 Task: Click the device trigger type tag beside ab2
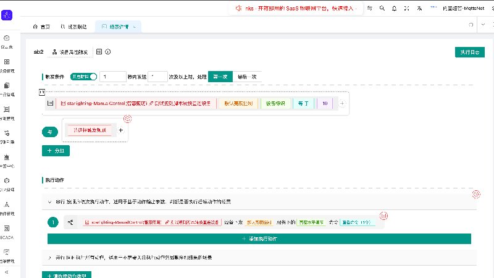pos(70,52)
